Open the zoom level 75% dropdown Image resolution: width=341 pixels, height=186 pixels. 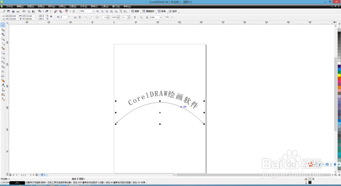click(93, 11)
